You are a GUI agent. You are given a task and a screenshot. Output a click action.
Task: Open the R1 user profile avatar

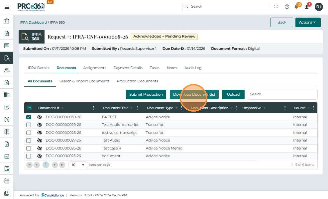click(319, 7)
